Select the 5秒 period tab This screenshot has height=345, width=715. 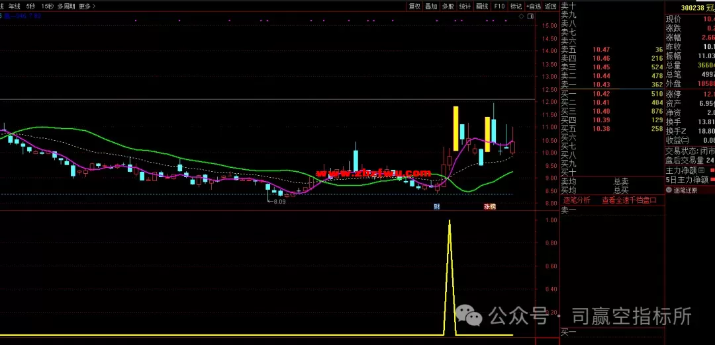click(x=30, y=7)
